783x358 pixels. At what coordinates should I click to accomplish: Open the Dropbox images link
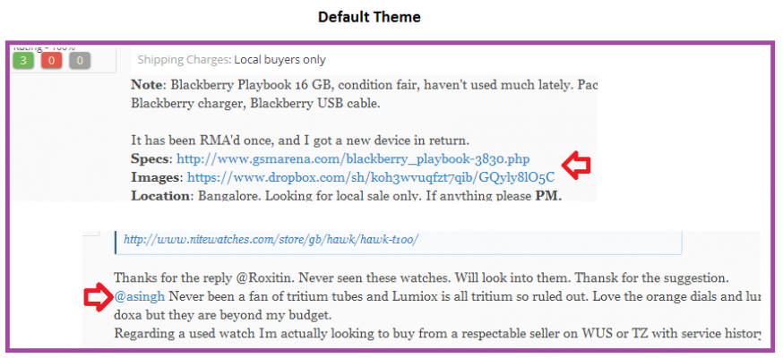371,177
